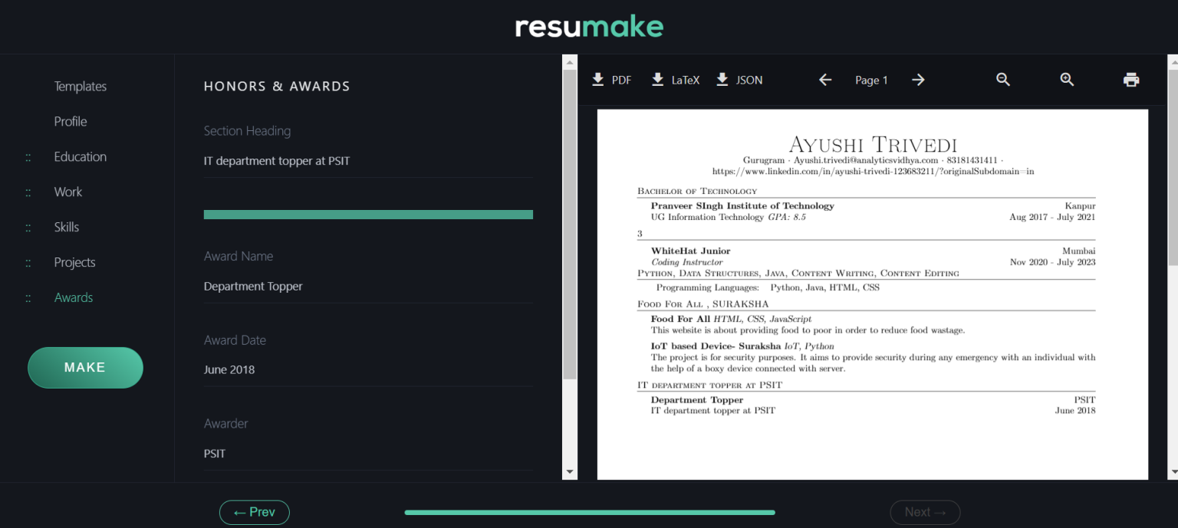Click the MAKE button
1178x528 pixels.
point(85,368)
